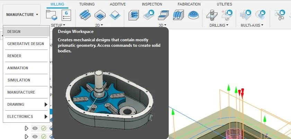Select DRAWING entry in workspace menu

coord(26,104)
